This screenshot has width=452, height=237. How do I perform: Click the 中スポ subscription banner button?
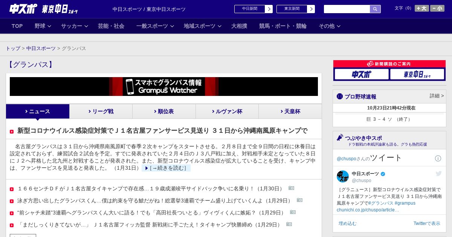pos(362,74)
